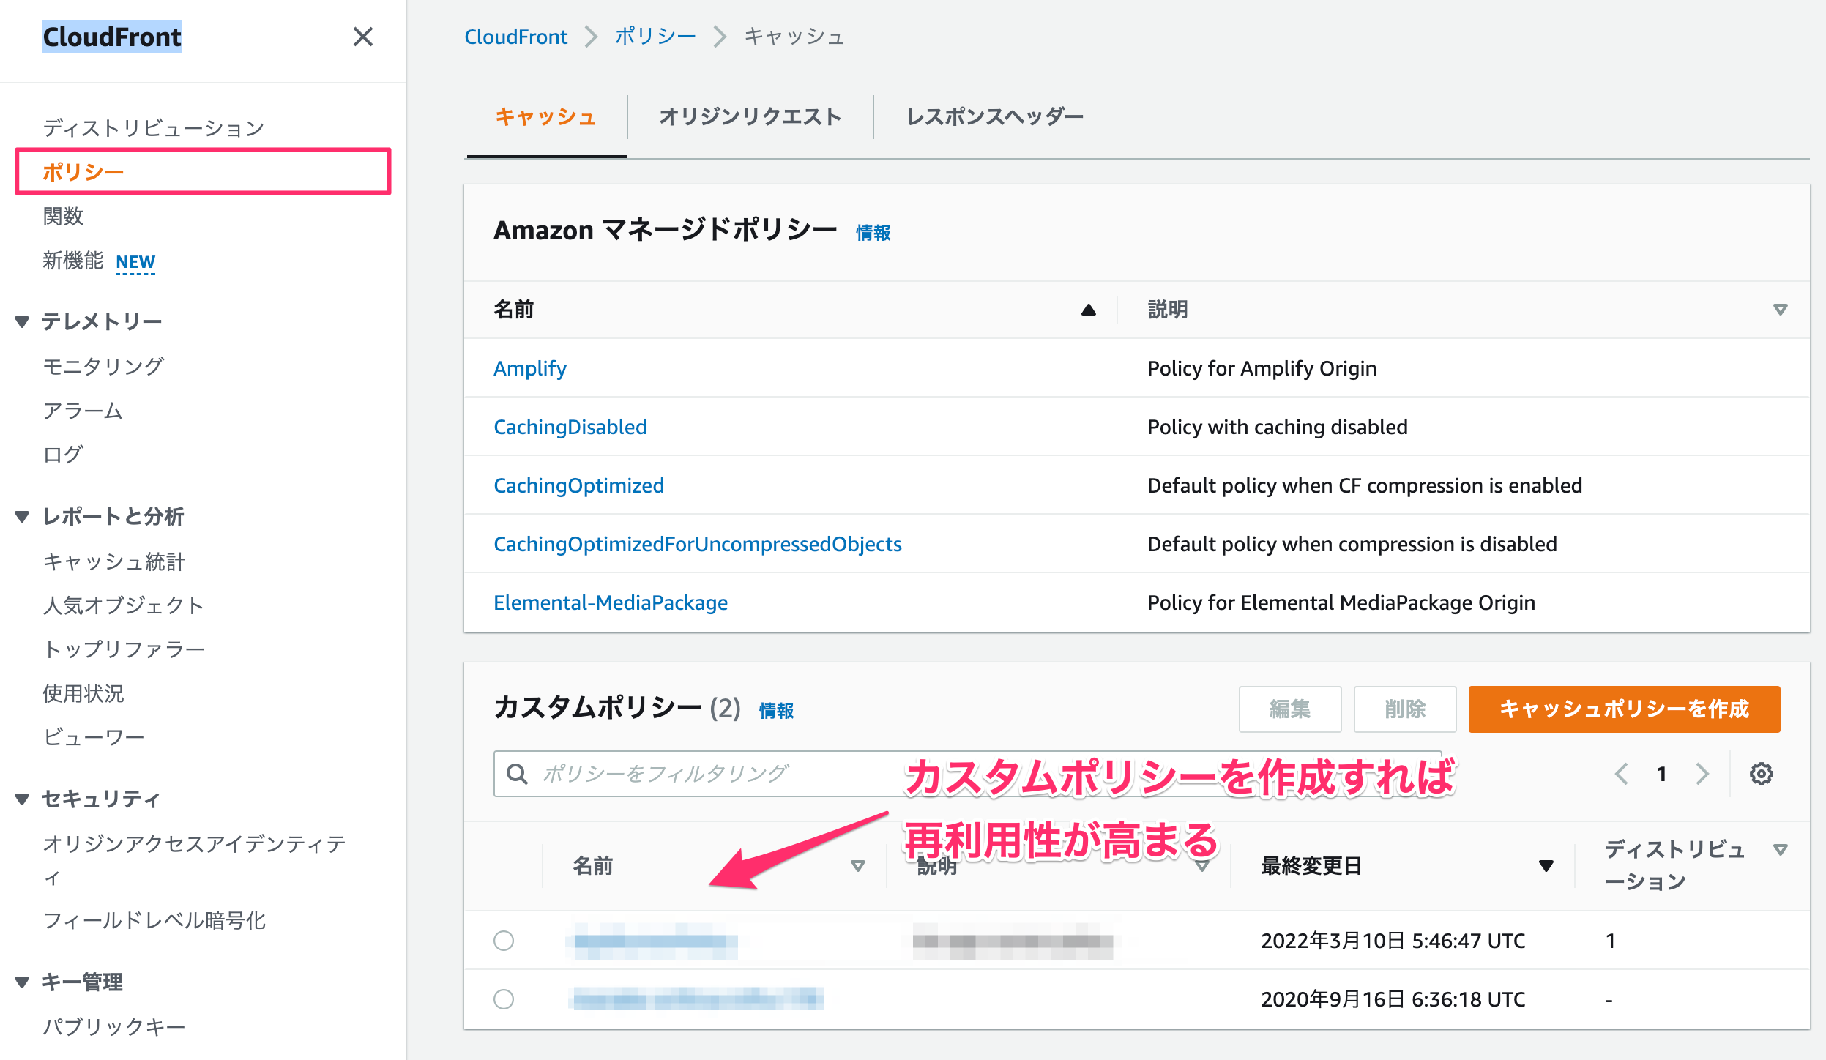
Task: Sort custom policies by 名前 column arrow
Action: click(x=858, y=866)
